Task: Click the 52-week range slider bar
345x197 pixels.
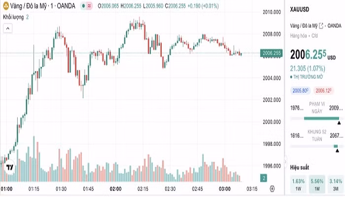Action: pyautogui.click(x=317, y=146)
